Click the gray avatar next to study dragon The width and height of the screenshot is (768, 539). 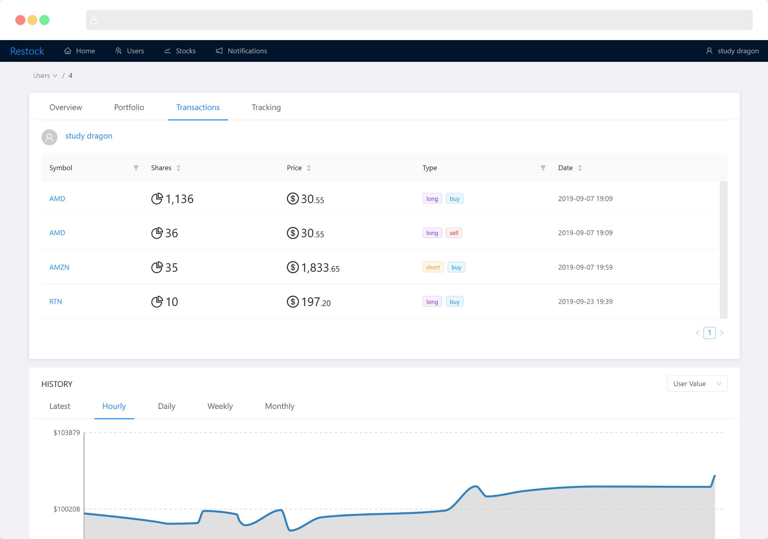tap(49, 137)
